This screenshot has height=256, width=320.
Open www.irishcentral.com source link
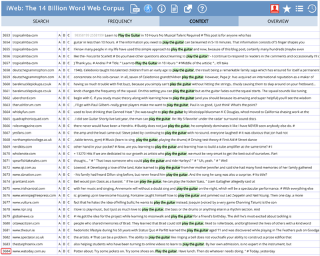point(29,188)
